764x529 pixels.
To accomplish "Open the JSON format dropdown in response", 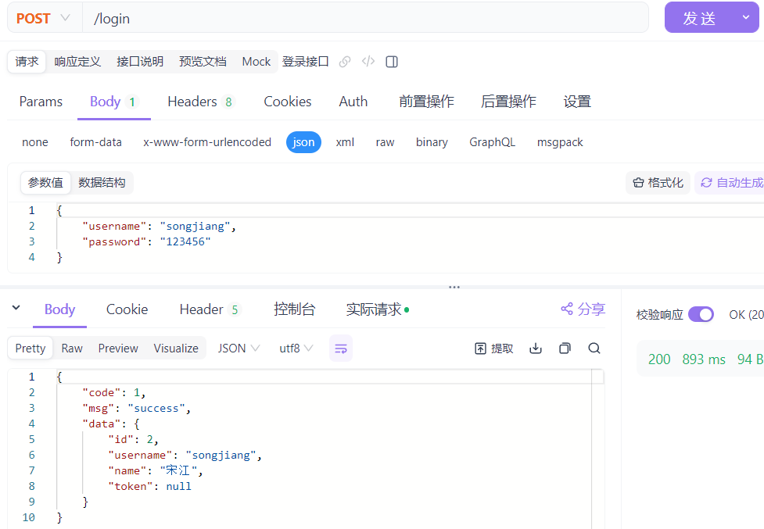I will 239,348.
